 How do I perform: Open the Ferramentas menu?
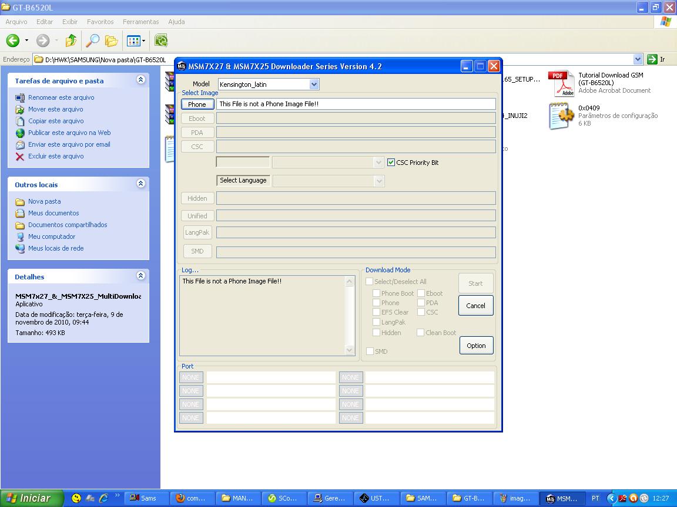[x=141, y=22]
